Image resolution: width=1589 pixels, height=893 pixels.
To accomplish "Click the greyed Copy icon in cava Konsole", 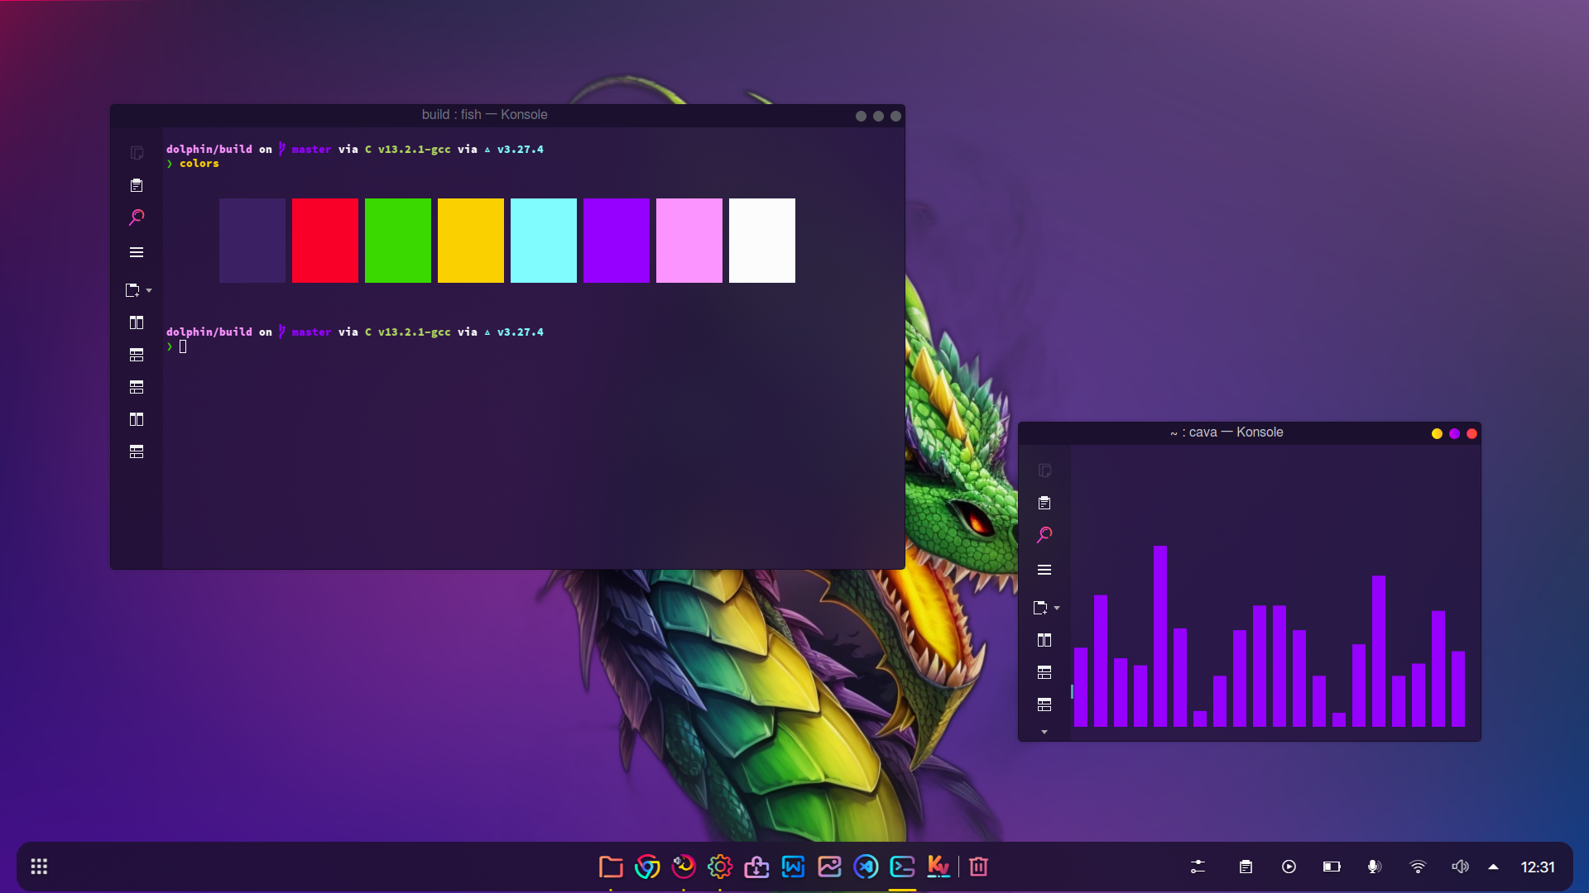I will click(x=1044, y=470).
